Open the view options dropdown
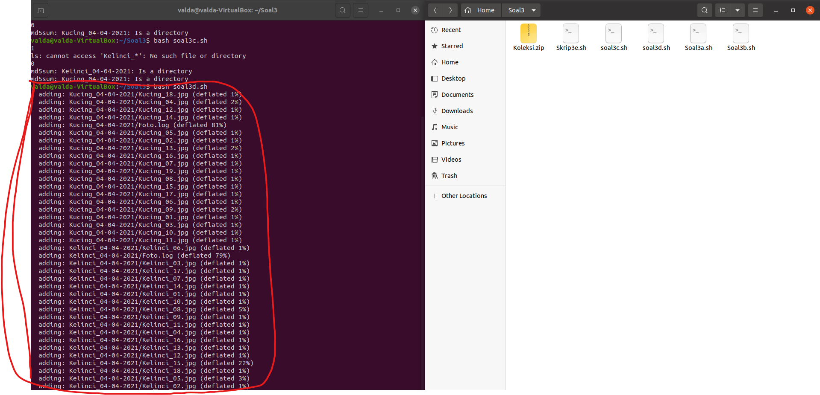The height and width of the screenshot is (395, 820). pyautogui.click(x=737, y=10)
